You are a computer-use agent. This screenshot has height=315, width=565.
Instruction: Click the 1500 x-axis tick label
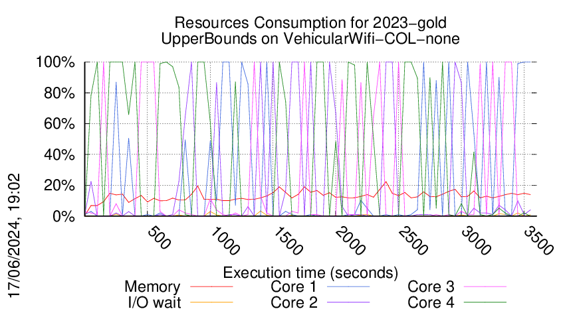coord(288,241)
